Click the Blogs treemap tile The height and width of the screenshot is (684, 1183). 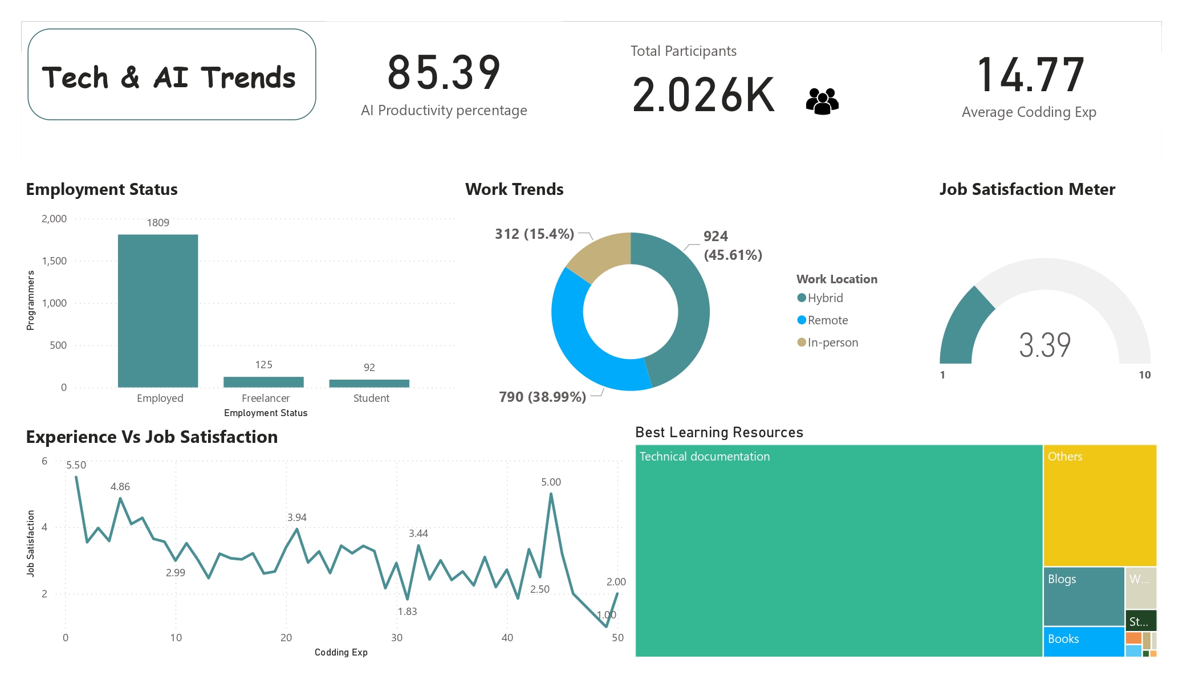point(1084,596)
